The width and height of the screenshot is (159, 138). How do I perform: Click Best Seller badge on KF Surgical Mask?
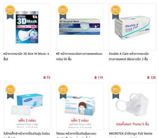point(63,12)
